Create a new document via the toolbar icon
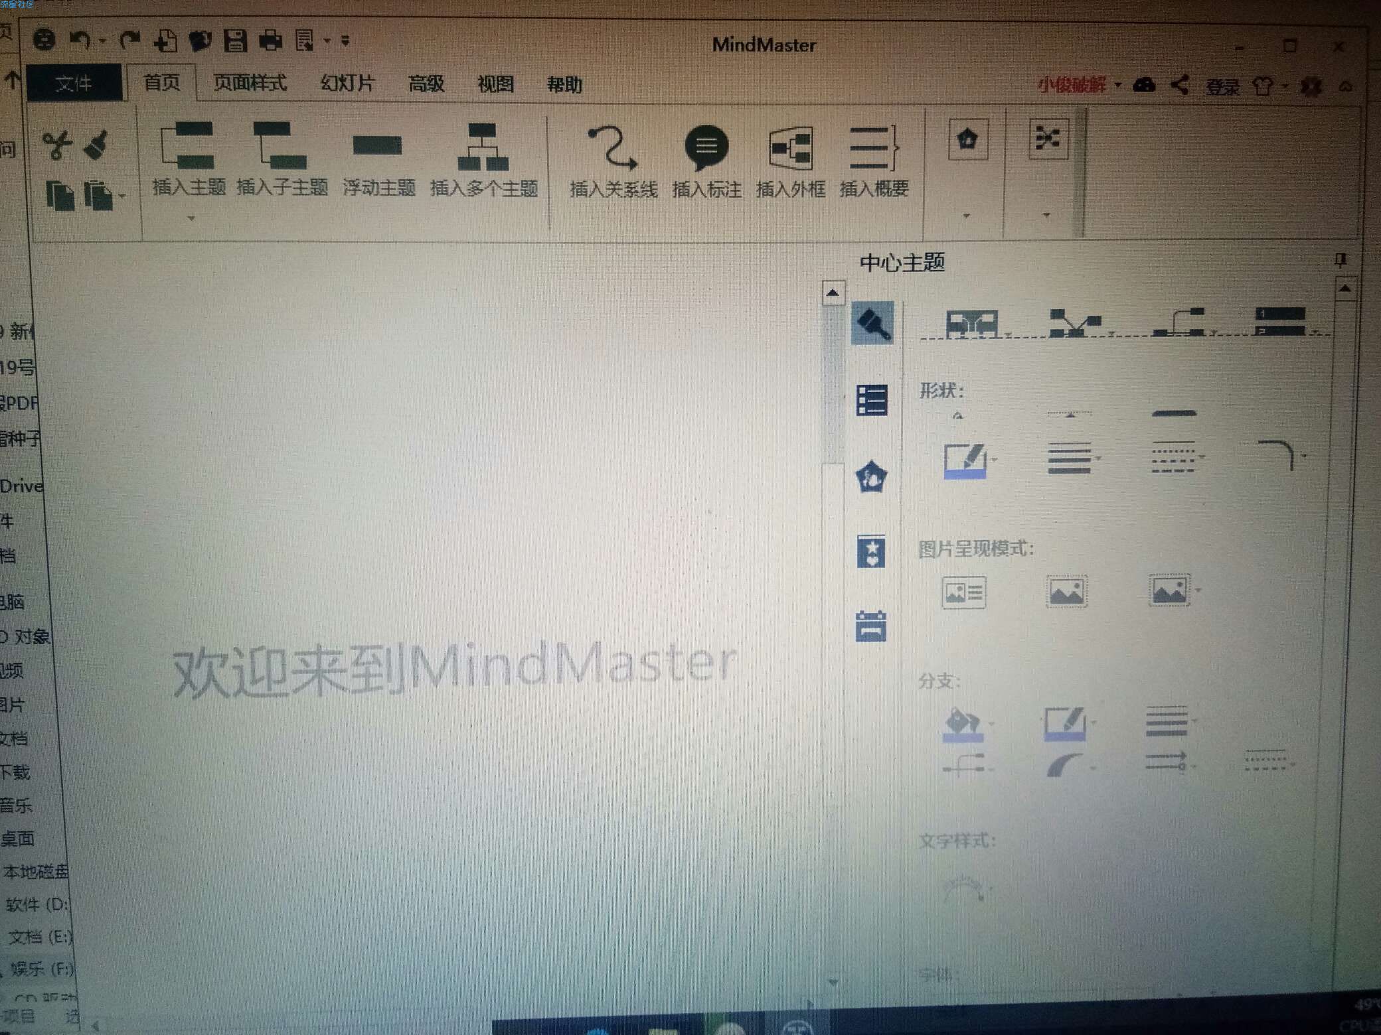 pos(165,40)
